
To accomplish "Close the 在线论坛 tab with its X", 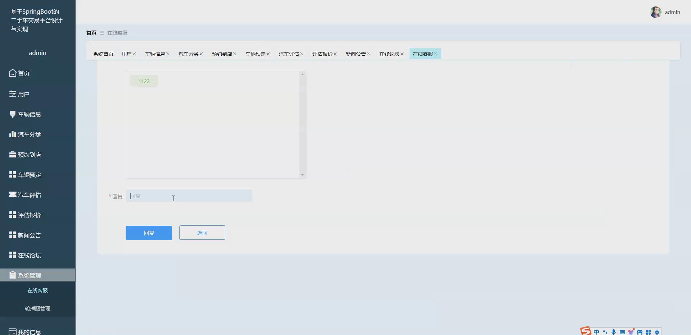I will click(x=402, y=54).
